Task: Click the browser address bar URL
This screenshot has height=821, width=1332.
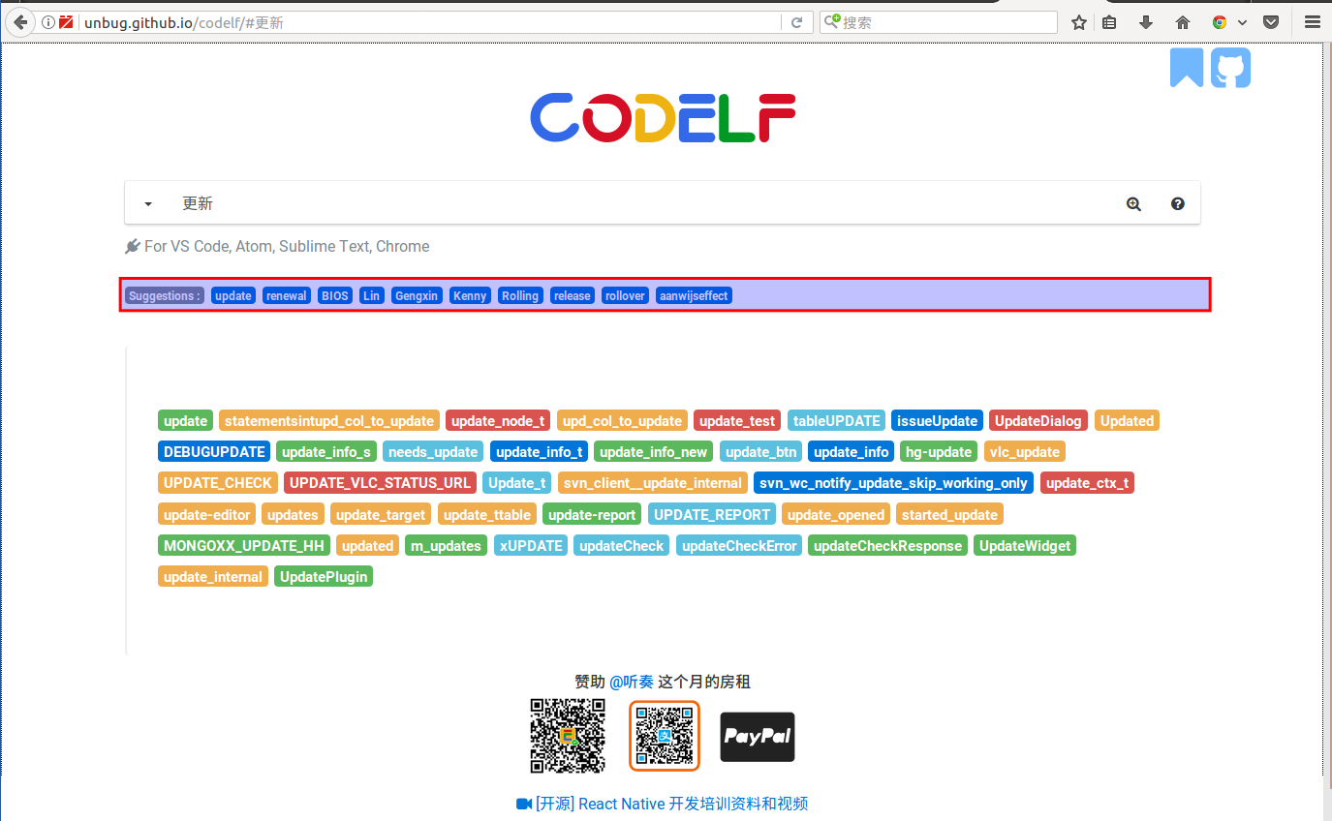Action: 431,22
